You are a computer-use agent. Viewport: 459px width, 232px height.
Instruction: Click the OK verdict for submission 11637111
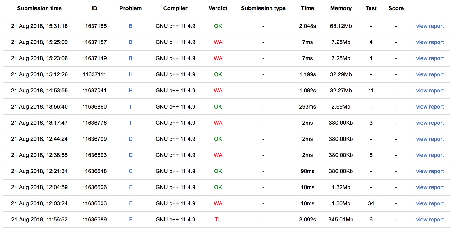[218, 74]
